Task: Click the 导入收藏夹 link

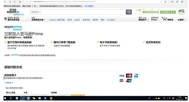Action: 89,6
